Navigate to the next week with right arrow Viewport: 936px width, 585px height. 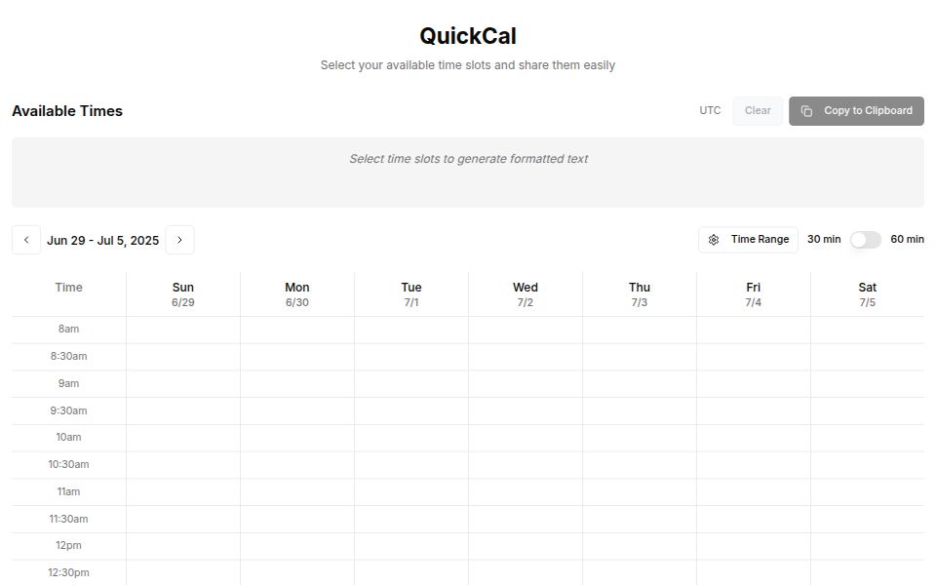(179, 239)
